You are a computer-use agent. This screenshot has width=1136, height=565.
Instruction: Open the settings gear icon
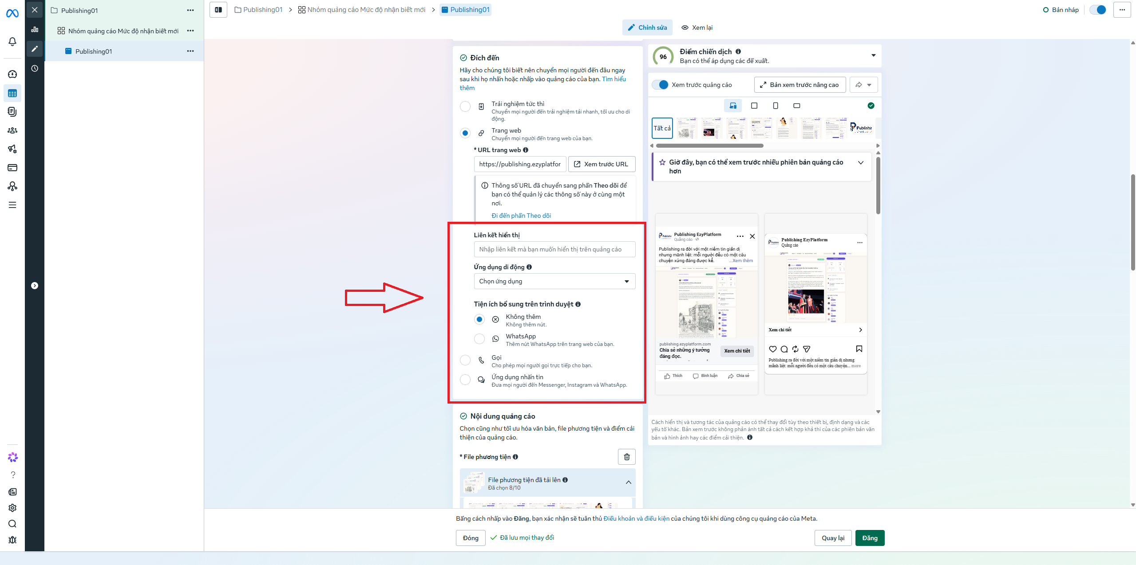[x=12, y=508]
